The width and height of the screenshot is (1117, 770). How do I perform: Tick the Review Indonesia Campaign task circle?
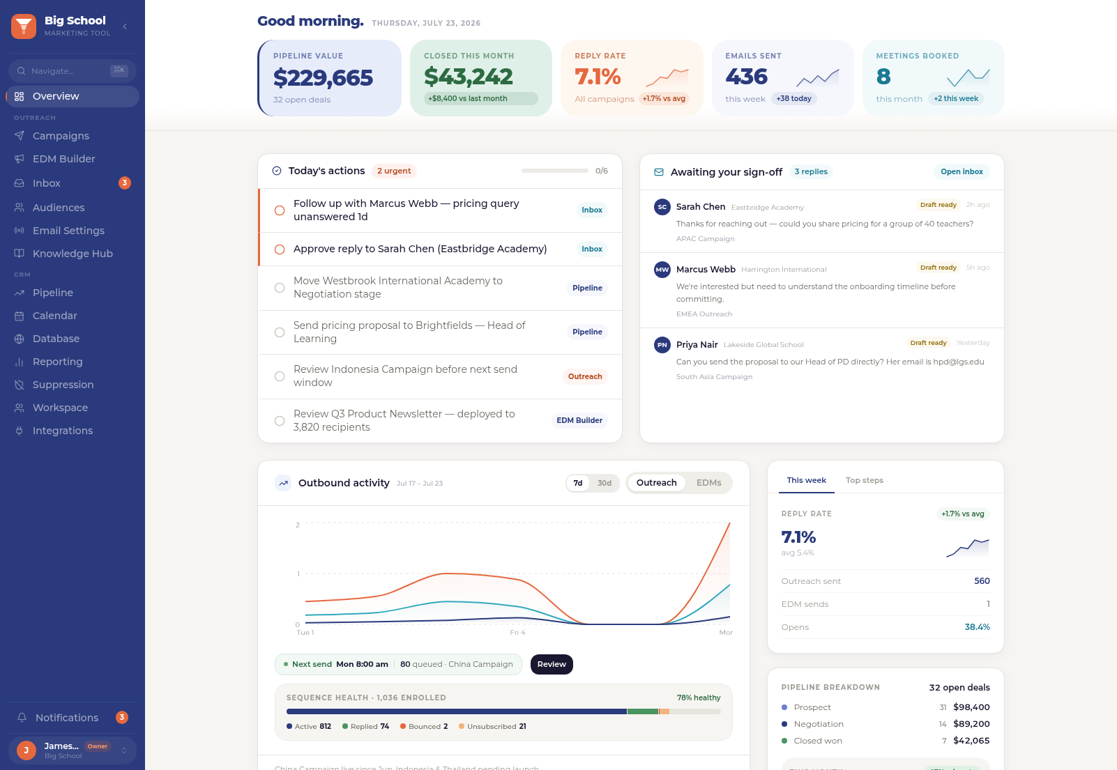click(x=280, y=376)
